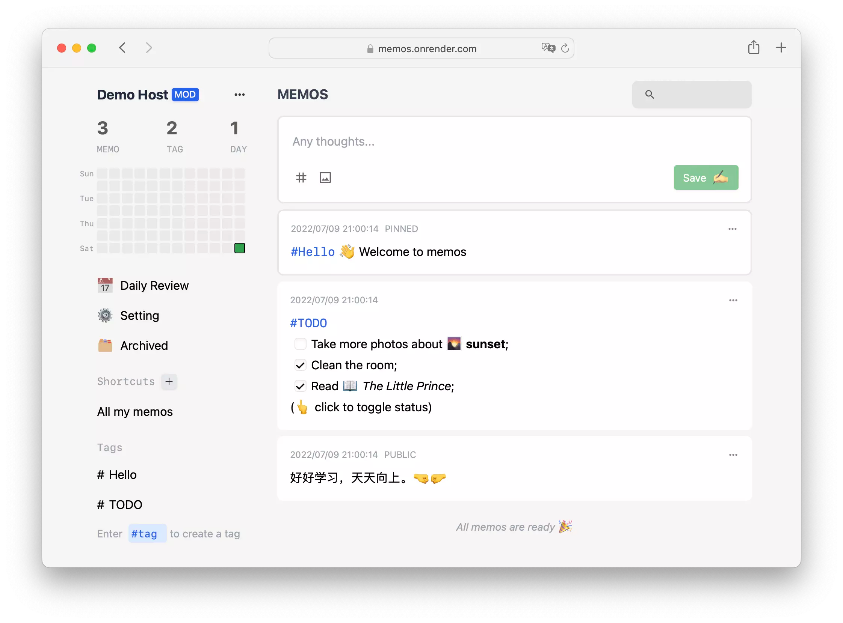This screenshot has width=843, height=623.
Task: Click the search magnifier icon
Action: click(649, 94)
